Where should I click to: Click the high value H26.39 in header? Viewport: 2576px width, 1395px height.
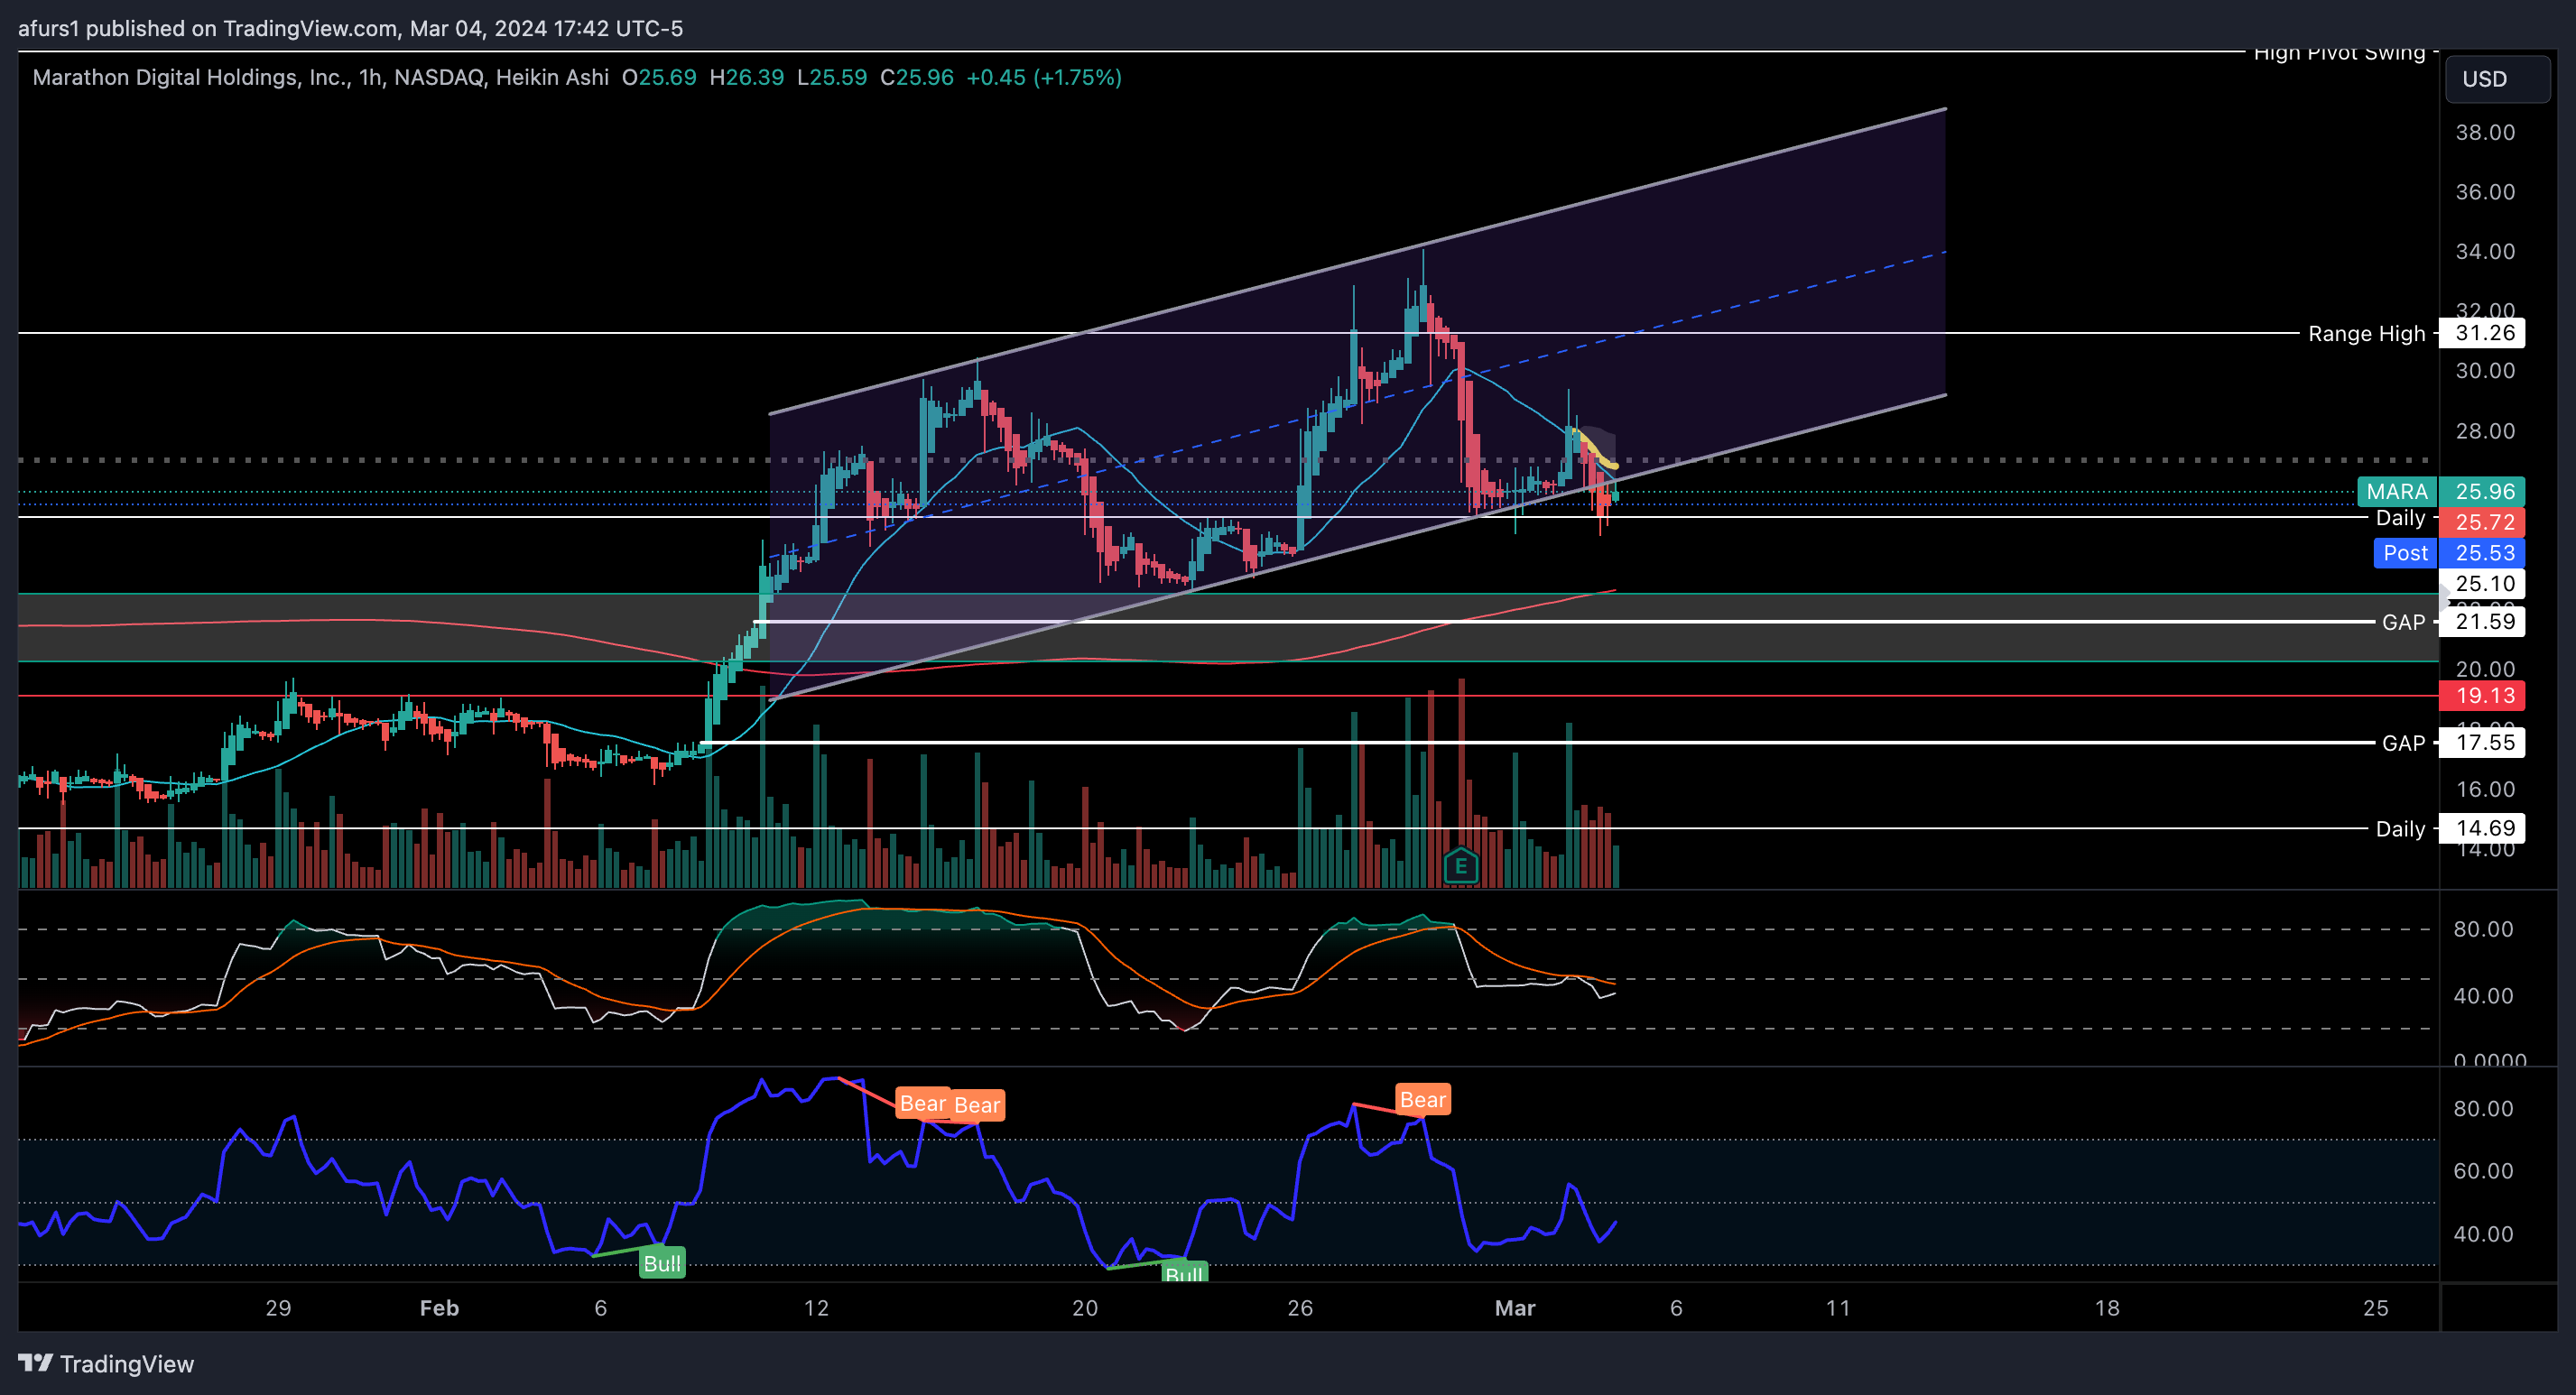pyautogui.click(x=747, y=77)
